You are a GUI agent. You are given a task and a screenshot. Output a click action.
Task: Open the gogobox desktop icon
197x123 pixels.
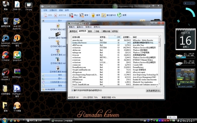(17, 56)
